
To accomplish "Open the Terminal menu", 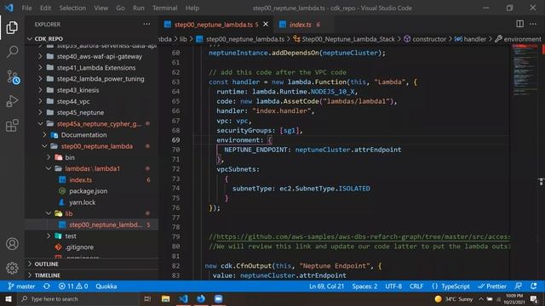I will coord(164,8).
